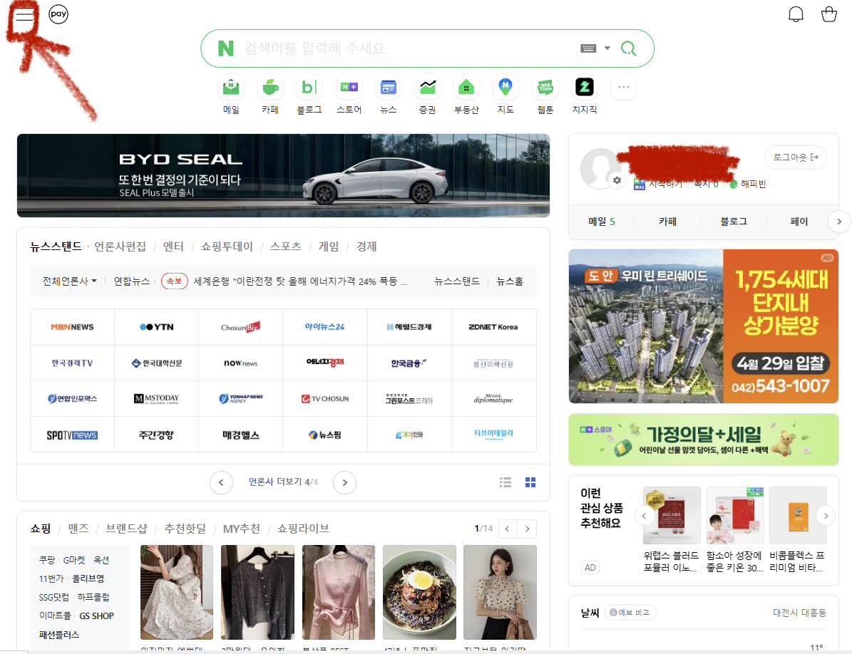Select the 추천핫딜 shopping tab

[185, 529]
